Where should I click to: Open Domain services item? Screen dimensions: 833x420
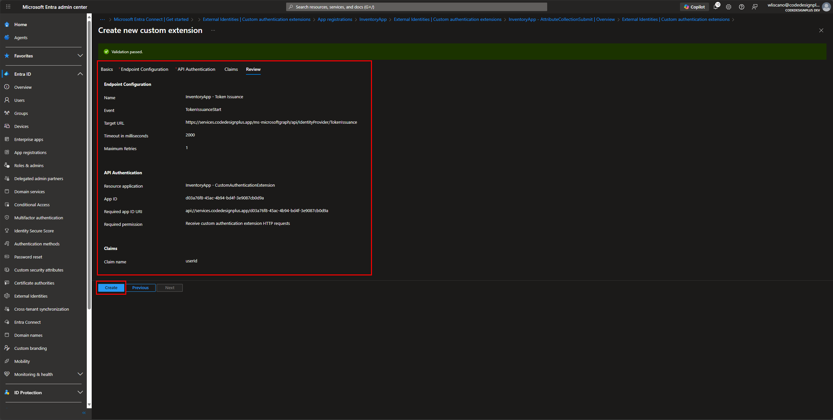pos(29,192)
